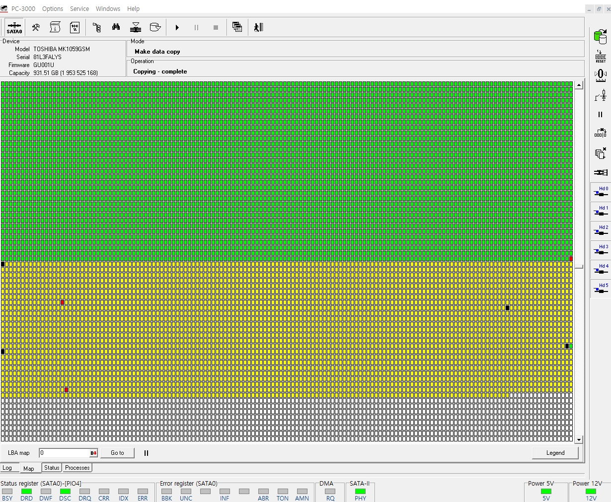Open the tree structure view icon
The width and height of the screenshot is (611, 502).
[97, 27]
